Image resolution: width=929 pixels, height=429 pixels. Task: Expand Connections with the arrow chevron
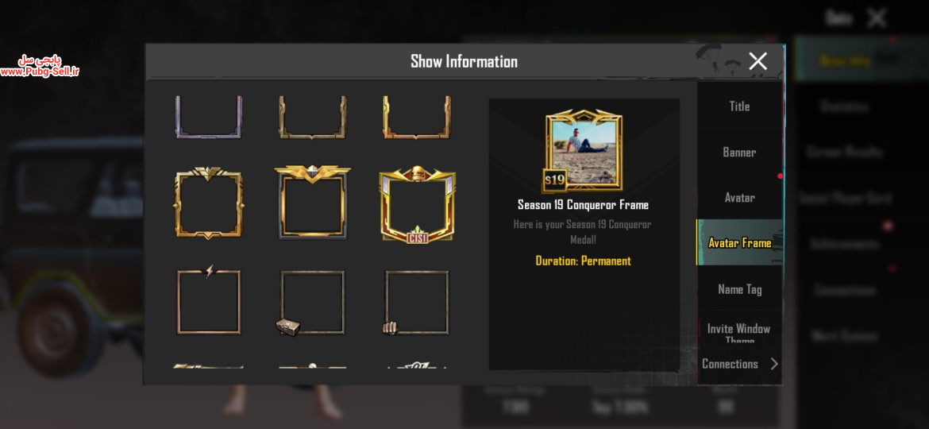point(774,364)
